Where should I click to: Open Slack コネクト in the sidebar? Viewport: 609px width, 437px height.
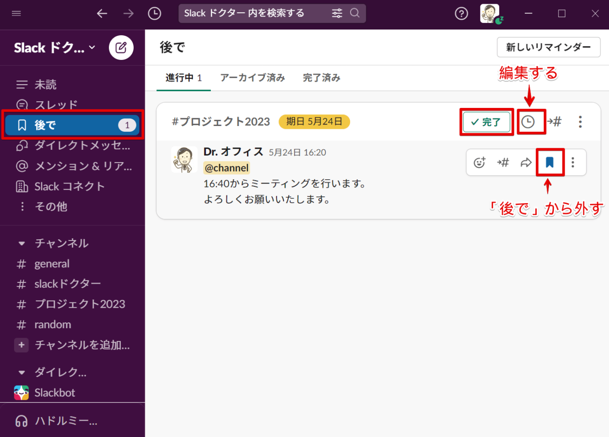tap(71, 186)
